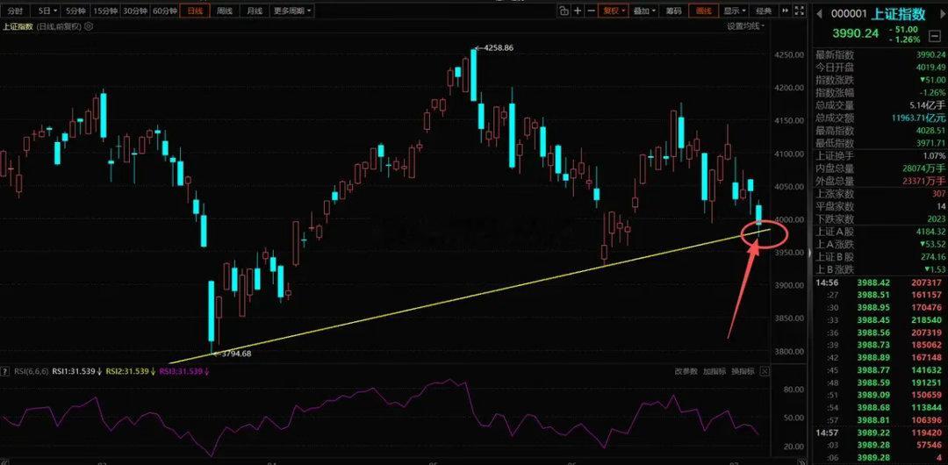Zoom out with the minus icon

click(591, 11)
